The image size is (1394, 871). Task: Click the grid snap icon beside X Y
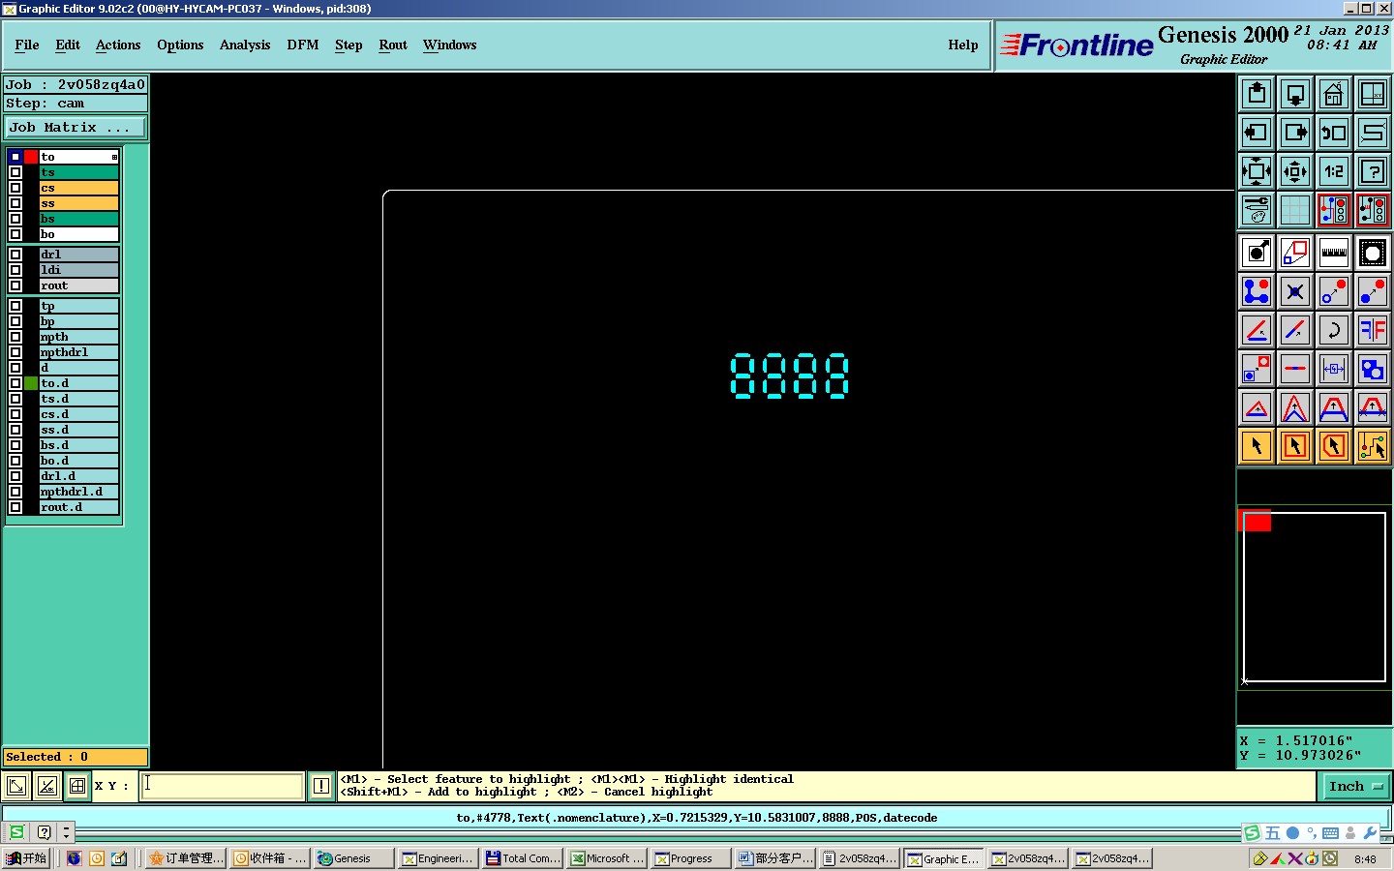[77, 786]
